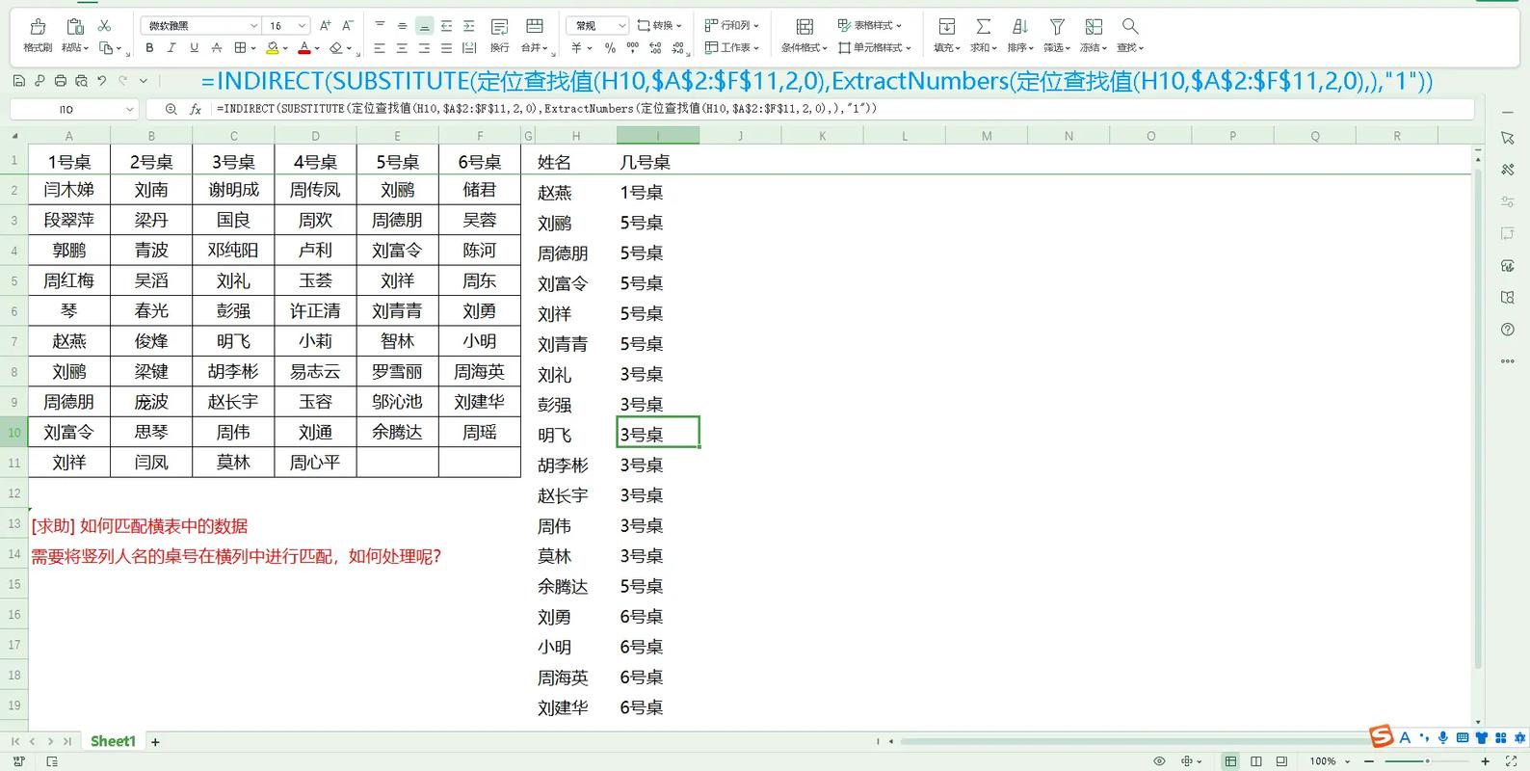Decrease font size with A- icon
Screen dimensions: 1530x771
point(348,26)
